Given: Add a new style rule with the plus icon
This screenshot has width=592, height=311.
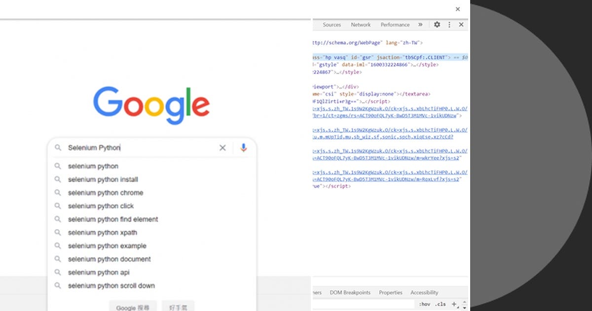Looking at the screenshot, I should pyautogui.click(x=454, y=304).
